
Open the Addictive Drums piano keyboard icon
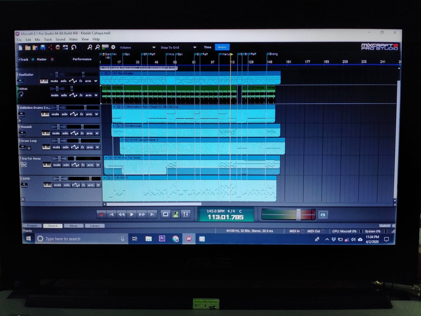tap(45, 114)
